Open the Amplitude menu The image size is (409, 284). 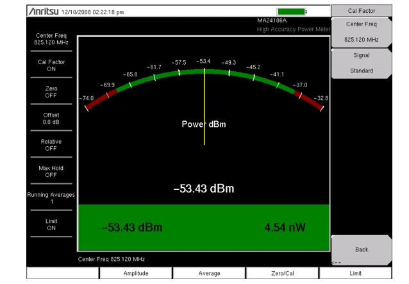coord(136,273)
